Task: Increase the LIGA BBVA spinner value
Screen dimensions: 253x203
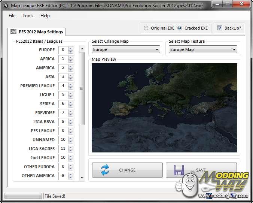Action: tap(71, 120)
